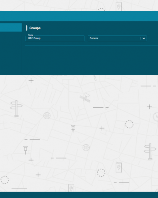This screenshot has height=198, width=158.
Task: Click the satellite icon on the map background
Action: pos(85,97)
